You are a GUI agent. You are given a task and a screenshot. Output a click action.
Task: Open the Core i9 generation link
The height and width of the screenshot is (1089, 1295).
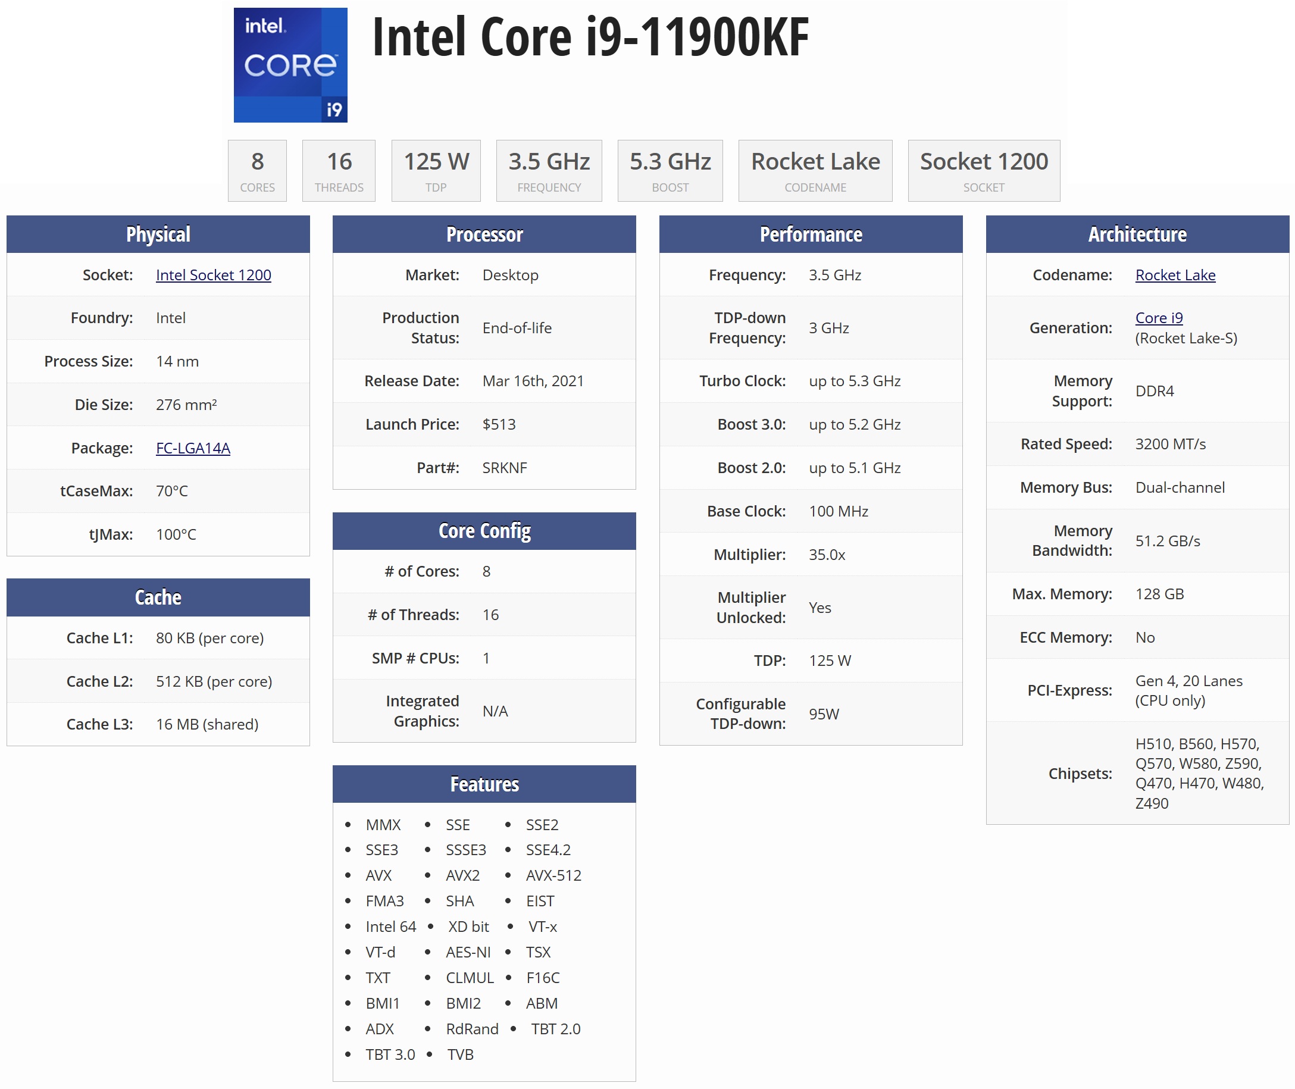pyautogui.click(x=1159, y=317)
